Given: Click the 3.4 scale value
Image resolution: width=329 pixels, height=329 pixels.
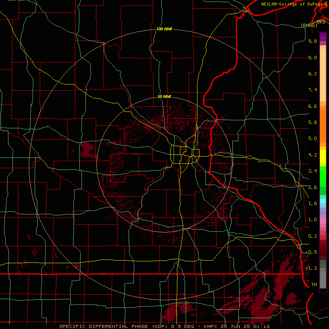Looking at the screenshot, I should tap(313, 171).
